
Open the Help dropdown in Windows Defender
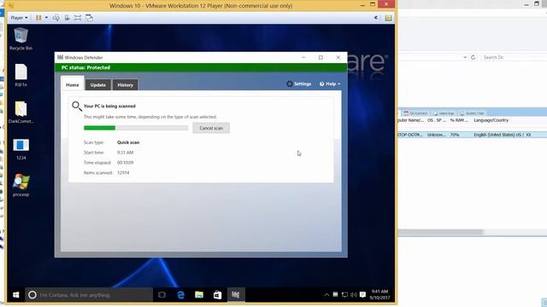330,84
